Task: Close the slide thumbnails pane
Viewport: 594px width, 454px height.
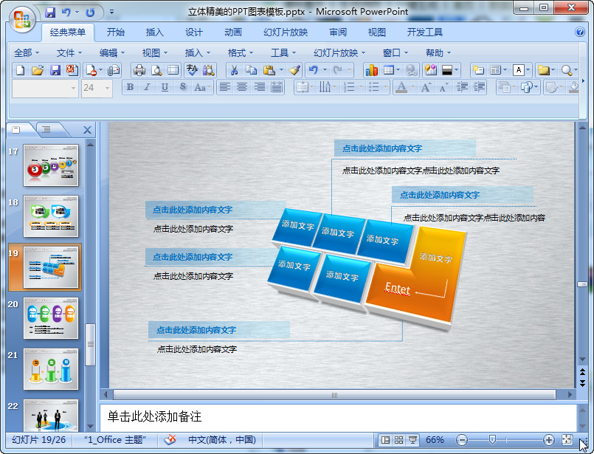Action: [x=87, y=130]
